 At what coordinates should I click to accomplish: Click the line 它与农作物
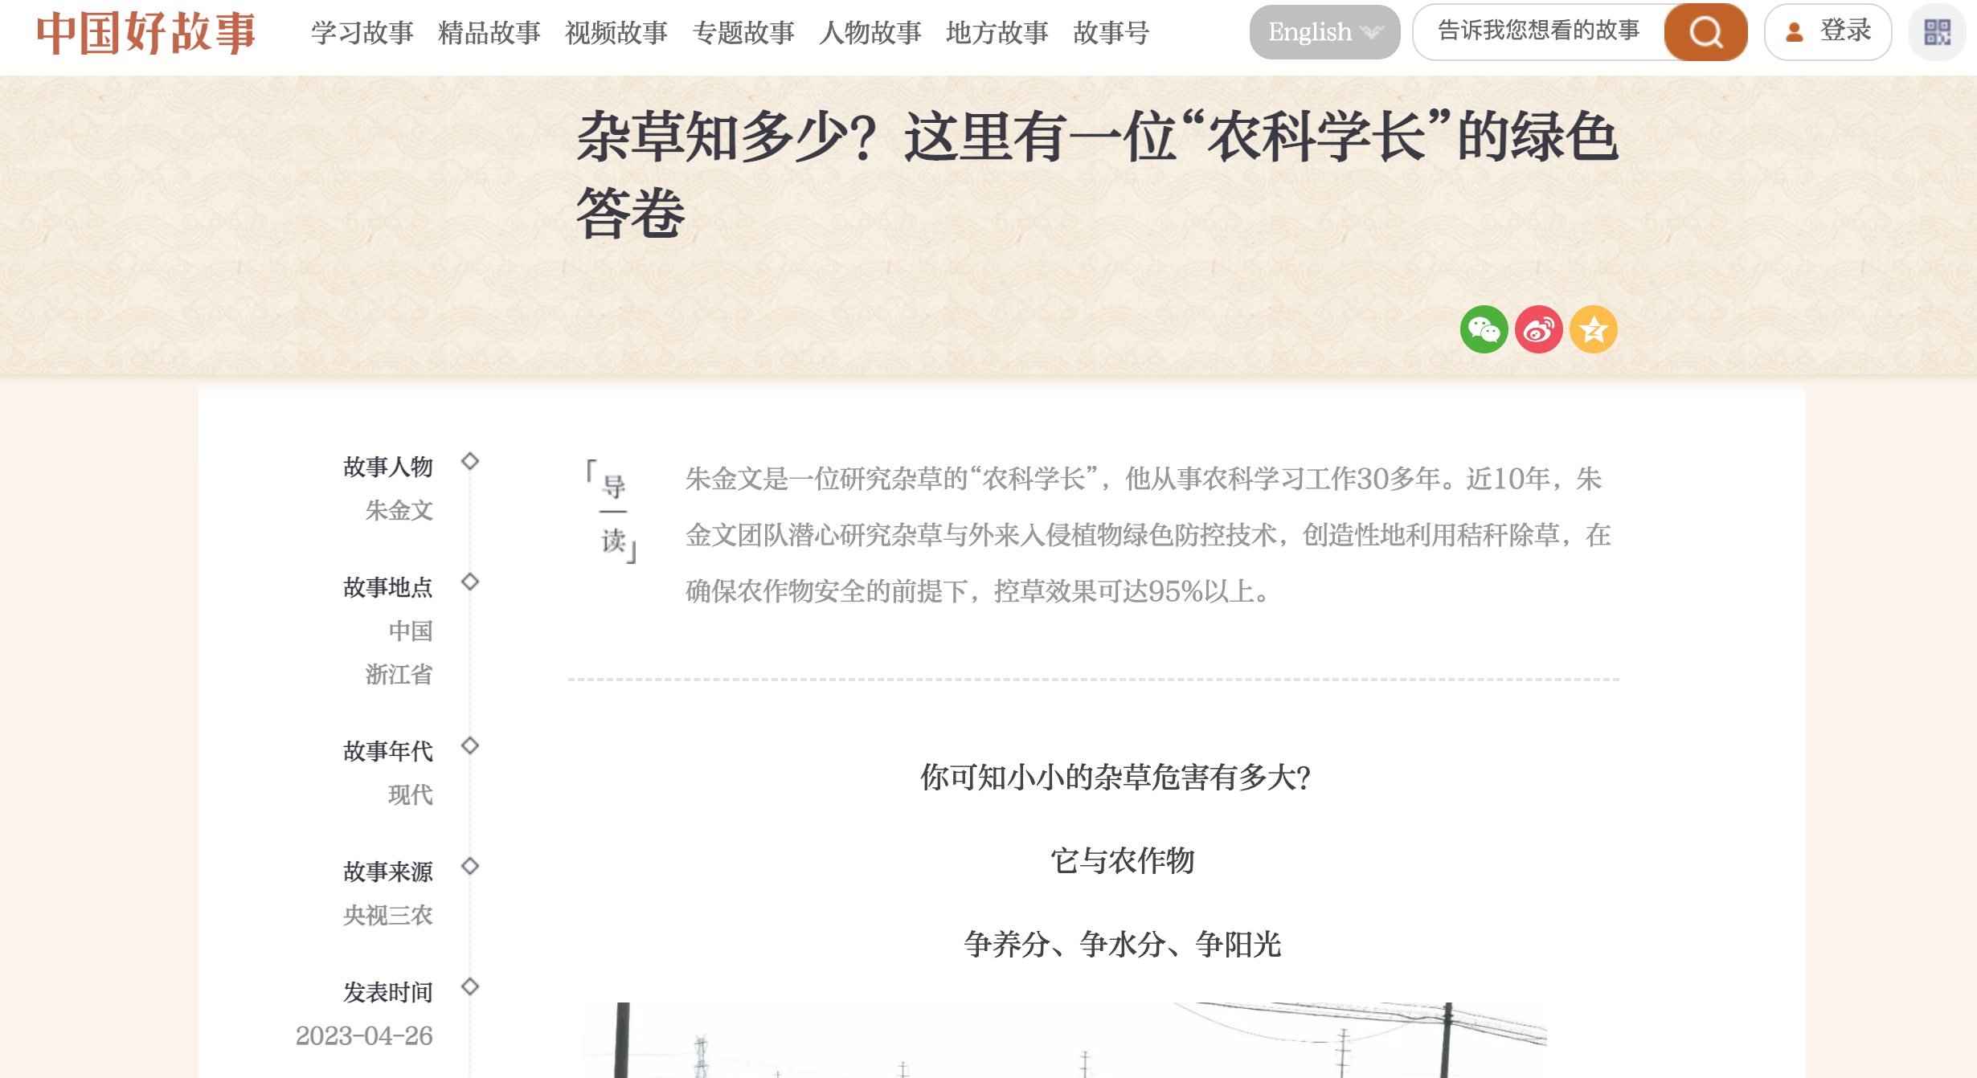click(x=1123, y=860)
